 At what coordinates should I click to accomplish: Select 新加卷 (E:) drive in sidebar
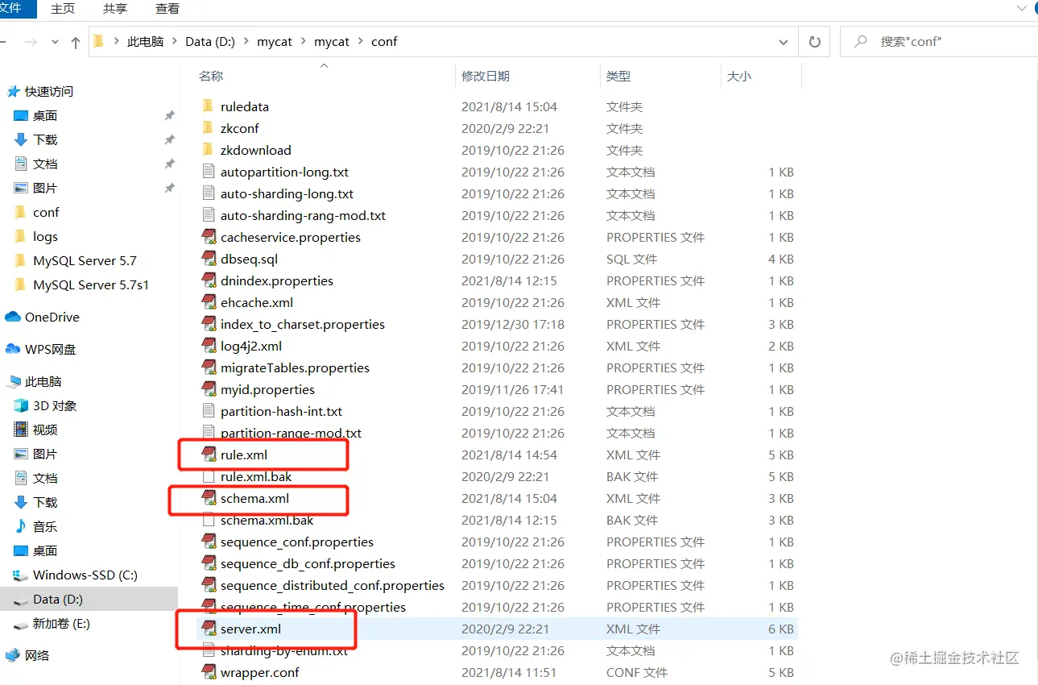[x=61, y=623]
